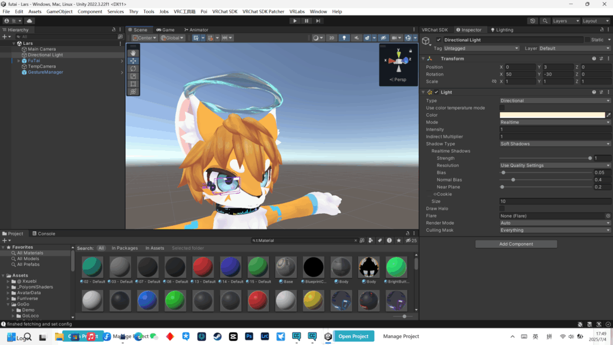The width and height of the screenshot is (613, 345).
Task: Open the Unity search magnifier
Action: (545, 21)
